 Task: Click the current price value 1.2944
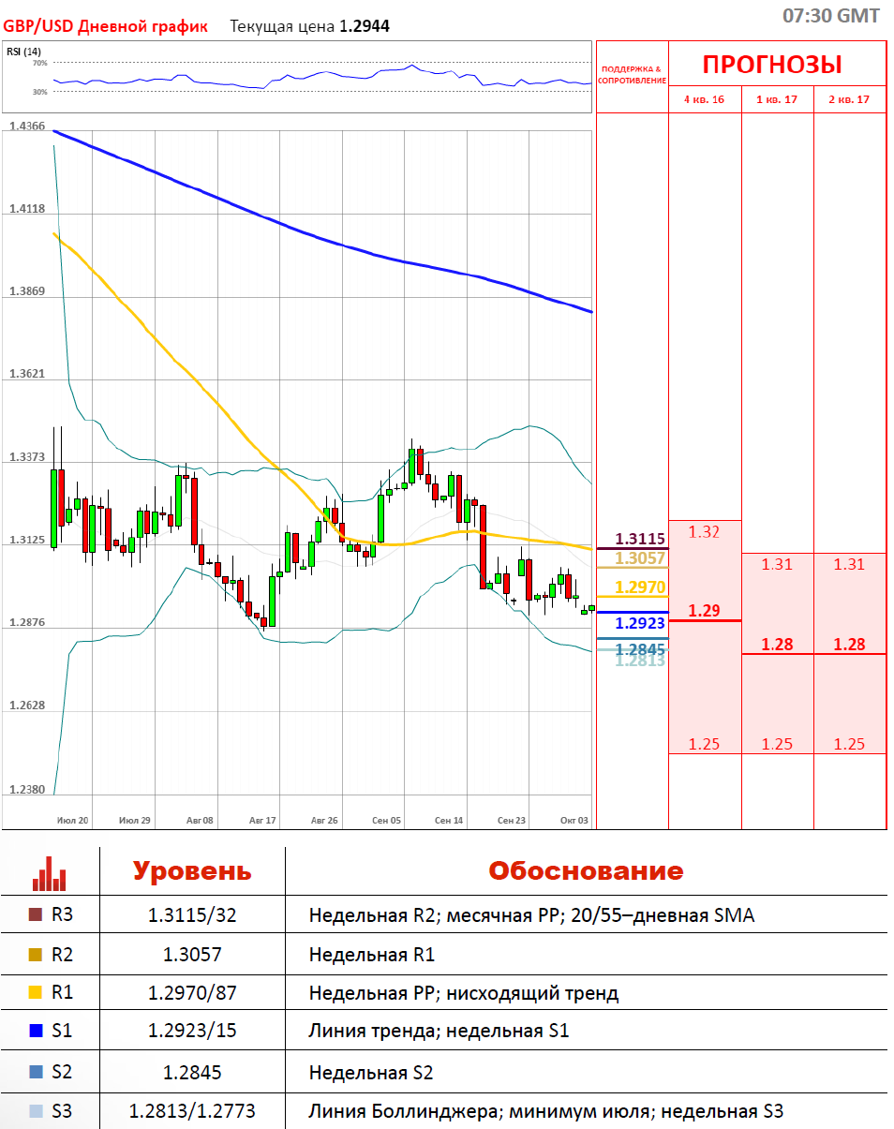pos(365,26)
